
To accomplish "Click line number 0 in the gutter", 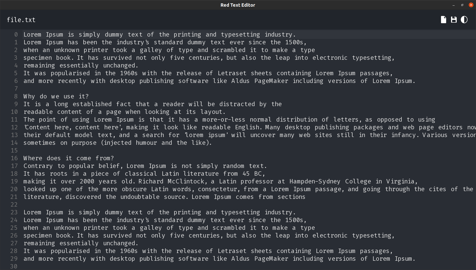I will [16, 35].
